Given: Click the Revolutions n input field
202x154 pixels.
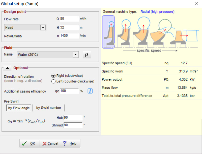Looking at the screenshot, I should point(69,36).
